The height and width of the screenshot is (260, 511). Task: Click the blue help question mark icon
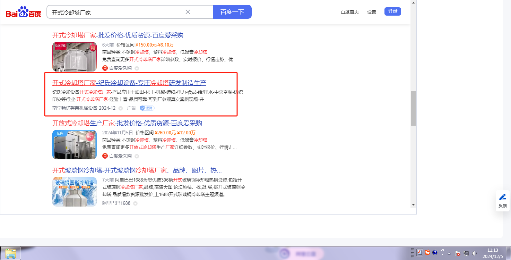[x=435, y=253]
